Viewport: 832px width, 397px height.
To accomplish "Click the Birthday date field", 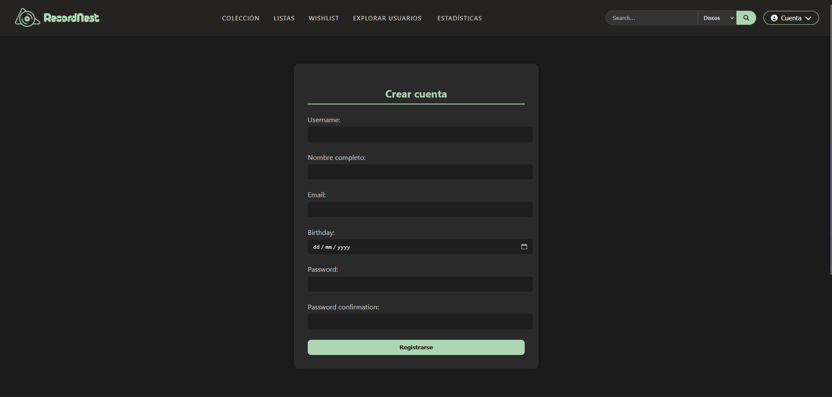I will (420, 247).
